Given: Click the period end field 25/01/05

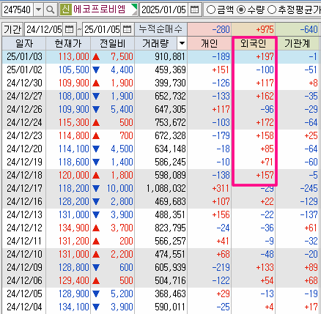Looking at the screenshot, I should tap(102, 29).
